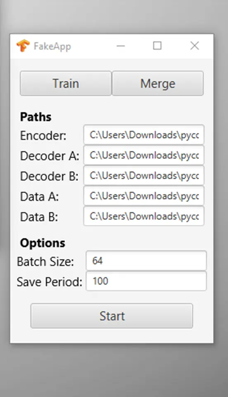Click the bold Options heading
This screenshot has width=228, height=397.
click(x=43, y=243)
